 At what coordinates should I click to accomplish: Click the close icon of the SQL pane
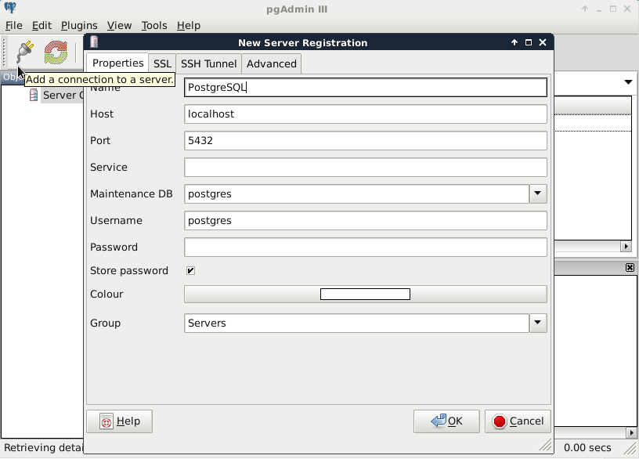tap(630, 267)
